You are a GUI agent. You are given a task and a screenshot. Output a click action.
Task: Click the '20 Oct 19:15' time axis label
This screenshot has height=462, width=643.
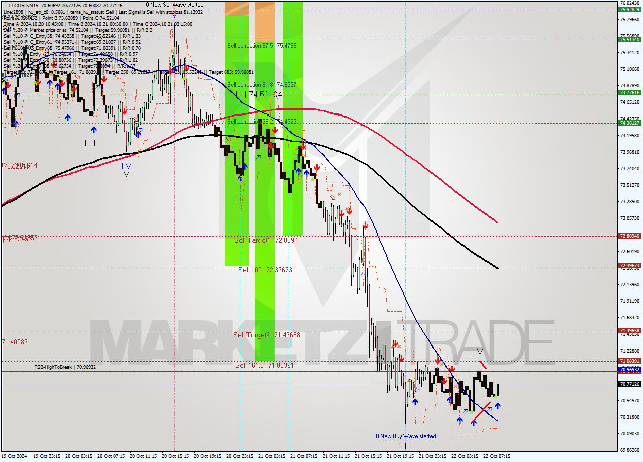pos(207,456)
